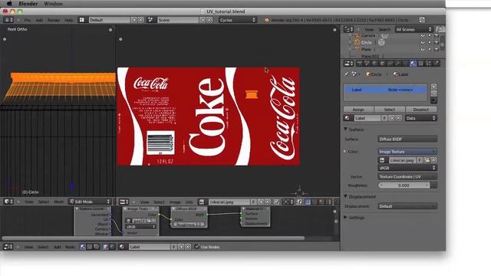Open the Cycles render engine dropdown
This screenshot has width=491, height=276.
point(238,20)
